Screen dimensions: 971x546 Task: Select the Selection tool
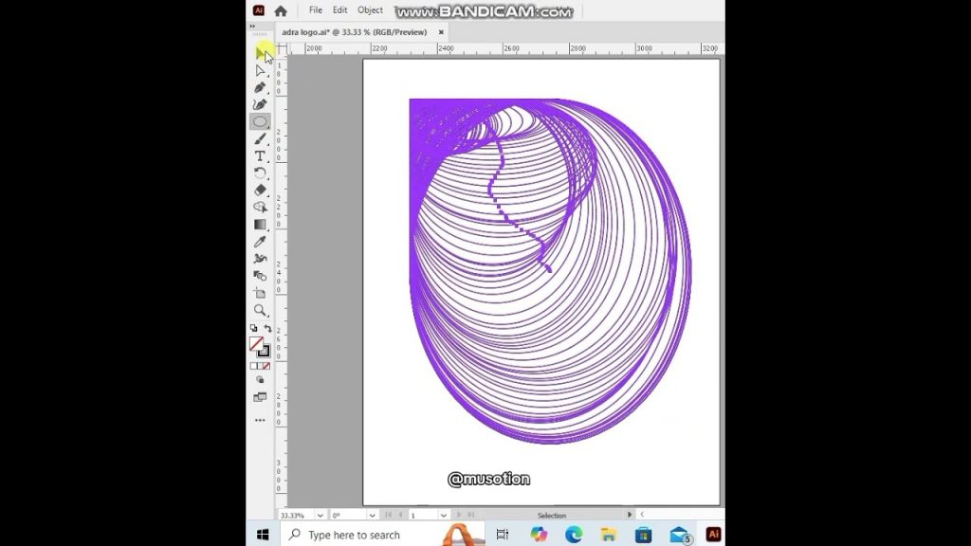261,52
